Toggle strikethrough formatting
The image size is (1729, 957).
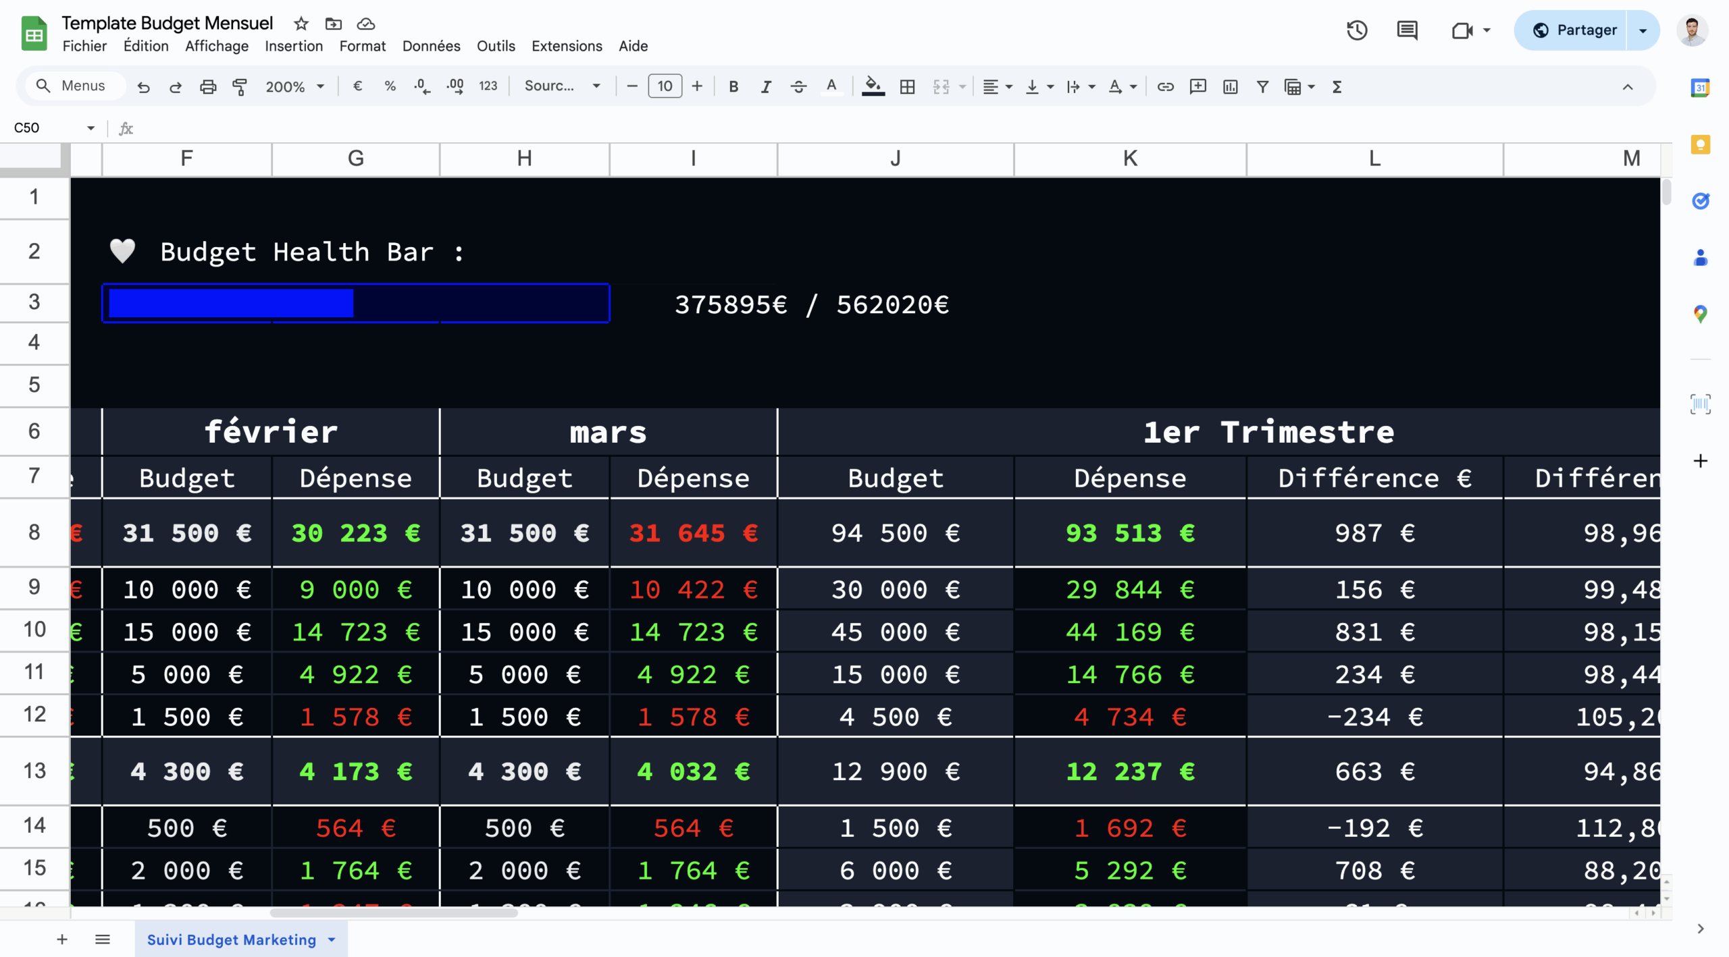point(798,86)
